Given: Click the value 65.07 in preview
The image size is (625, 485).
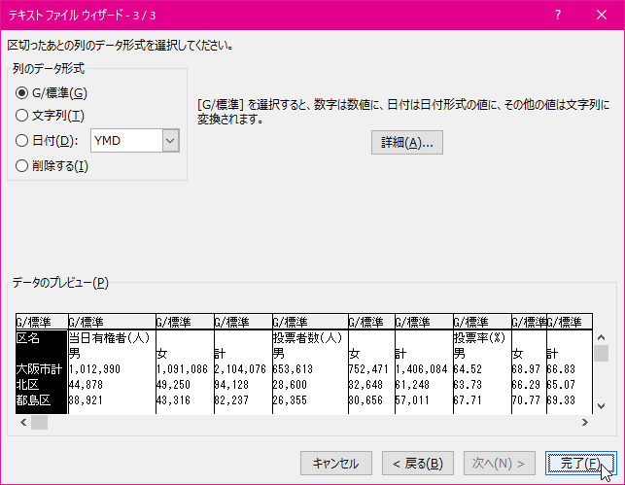Looking at the screenshot, I should (x=561, y=385).
